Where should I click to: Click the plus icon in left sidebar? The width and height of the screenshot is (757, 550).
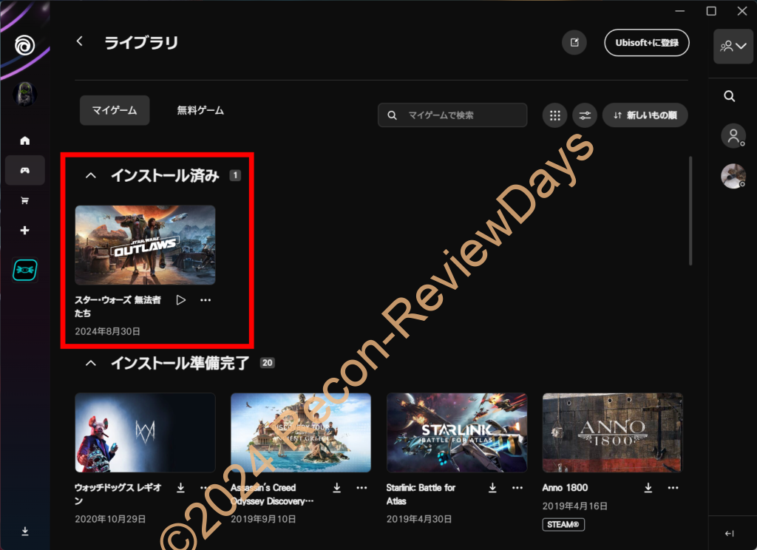pyautogui.click(x=24, y=231)
